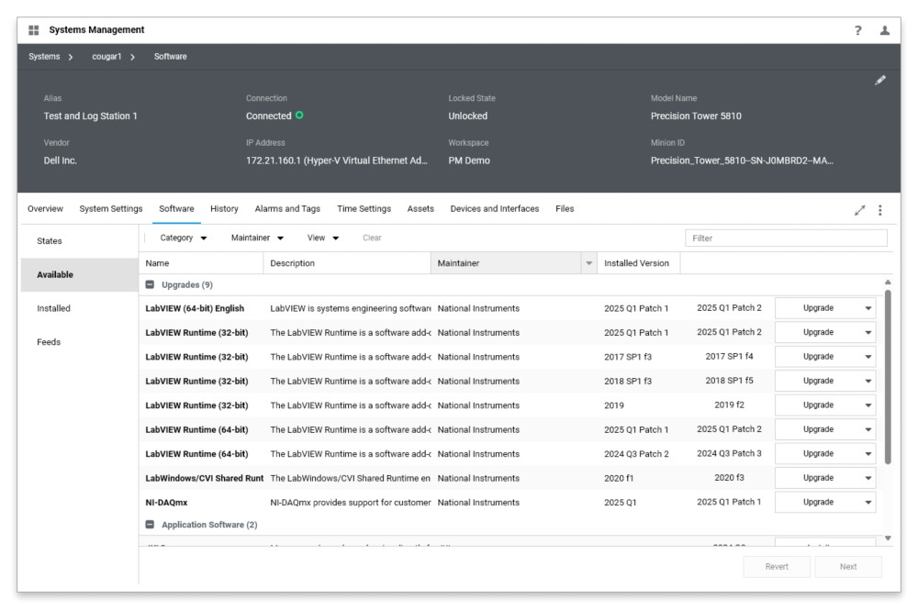Screen dimensions: 918x610
Task: Open the View dropdown
Action: tap(322, 238)
